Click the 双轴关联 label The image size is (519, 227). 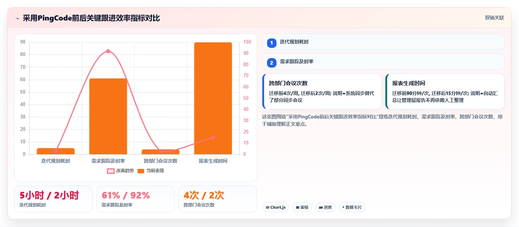pyautogui.click(x=494, y=18)
